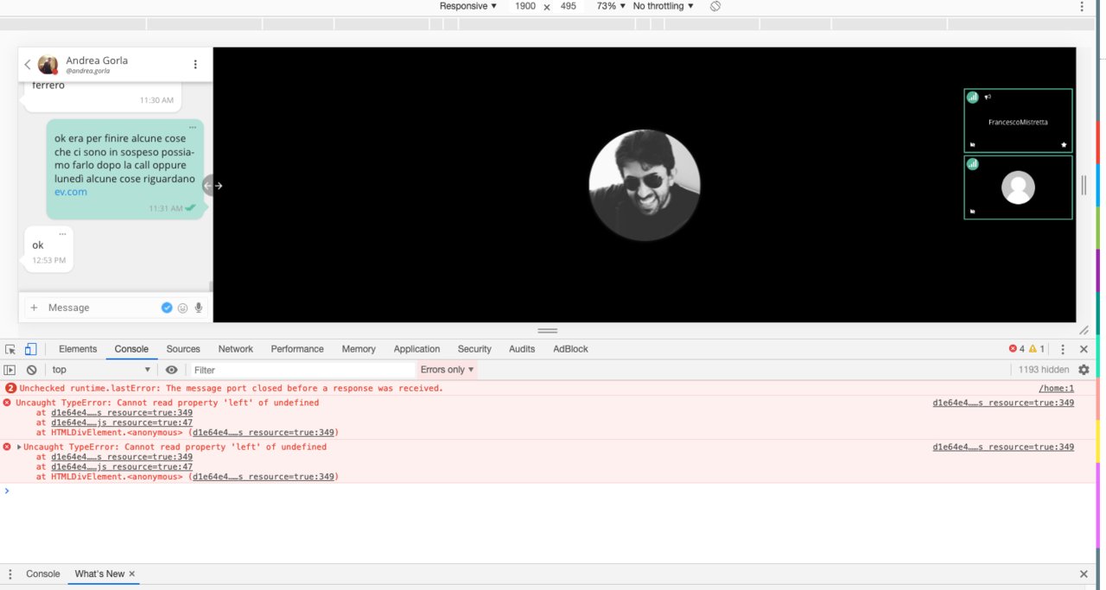Toggle the console sidebar panel button
Image resolution: width=1106 pixels, height=590 pixels.
pyautogui.click(x=10, y=370)
